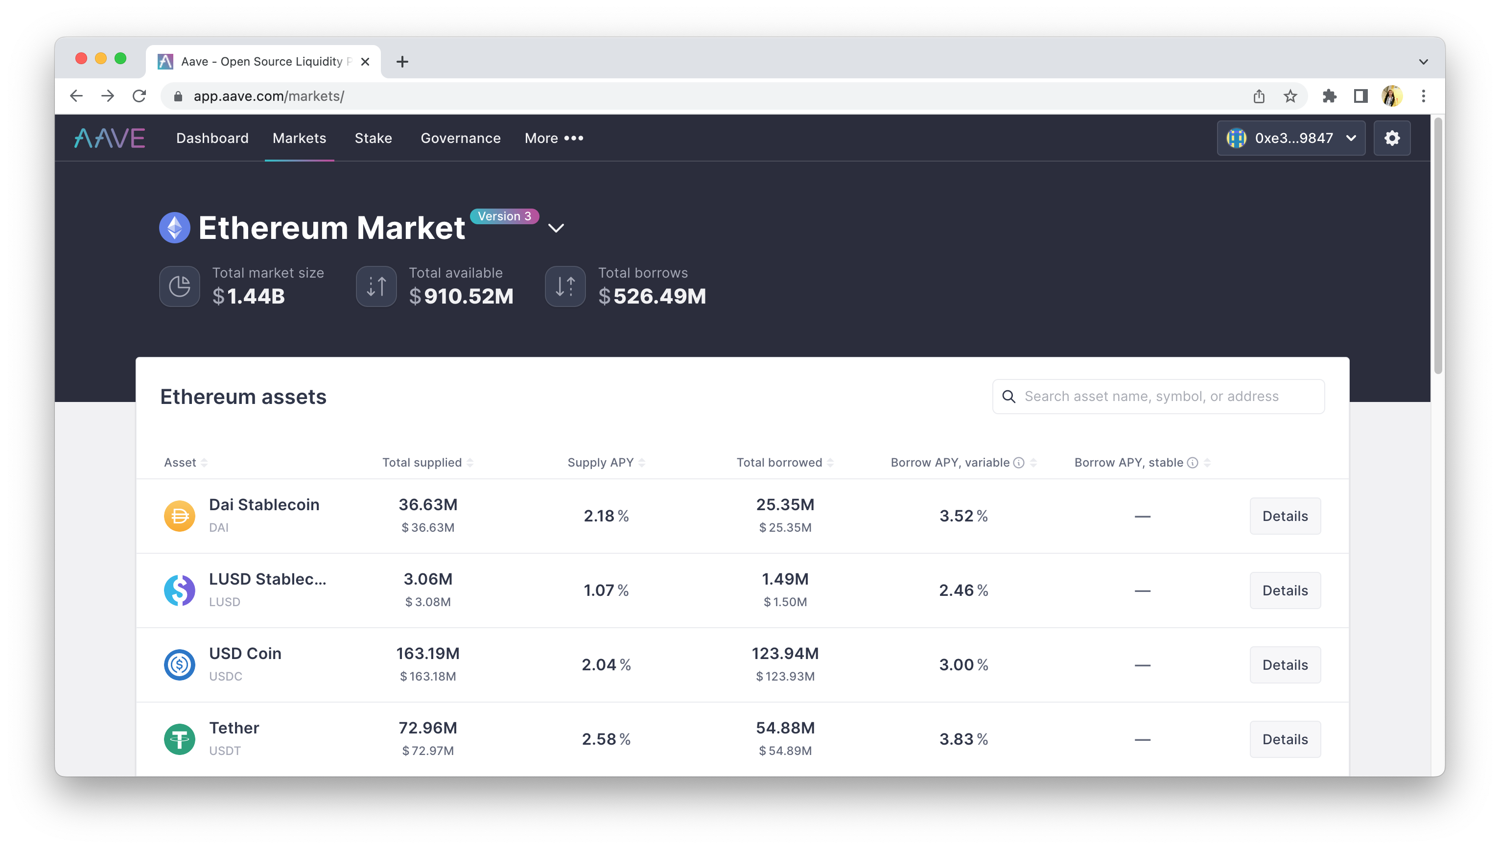
Task: Open the Stake nav item
Action: [x=373, y=138]
